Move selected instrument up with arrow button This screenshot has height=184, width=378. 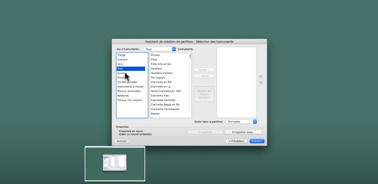pos(260,77)
